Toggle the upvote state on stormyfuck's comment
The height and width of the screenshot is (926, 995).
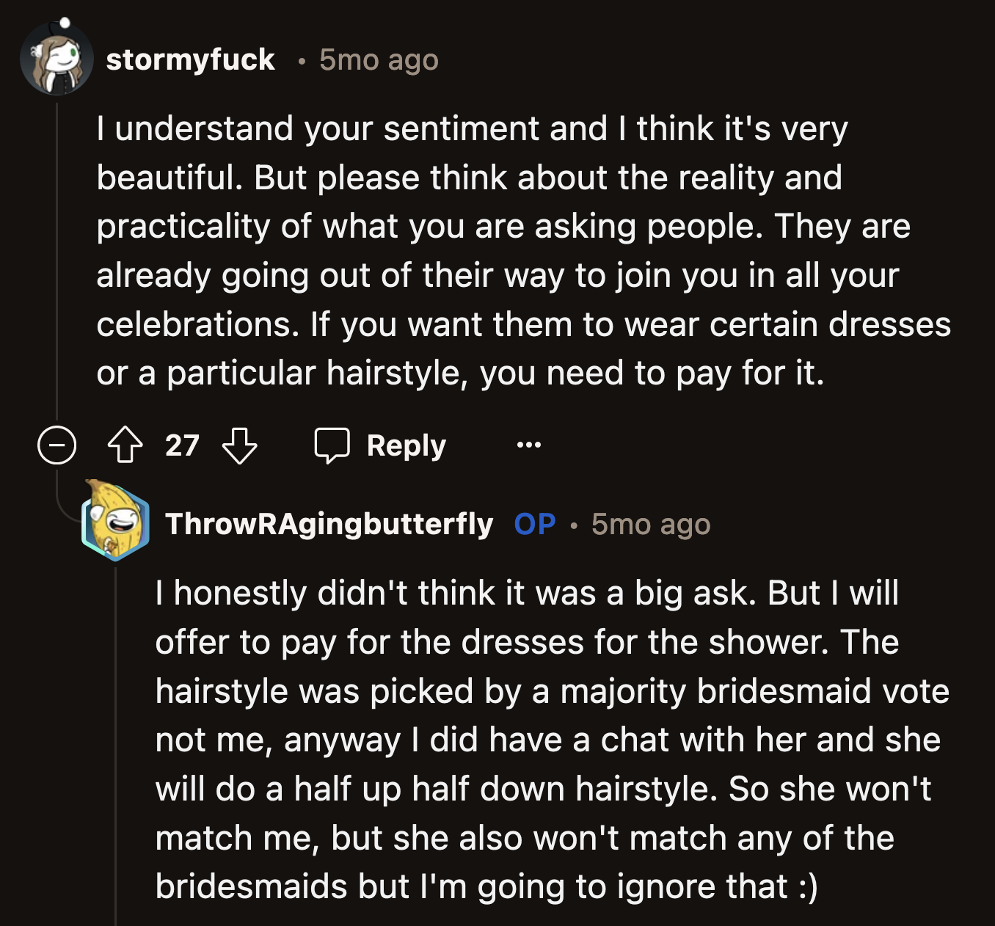coord(126,445)
